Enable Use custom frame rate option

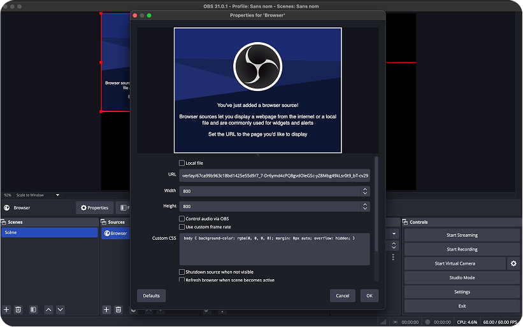click(182, 226)
